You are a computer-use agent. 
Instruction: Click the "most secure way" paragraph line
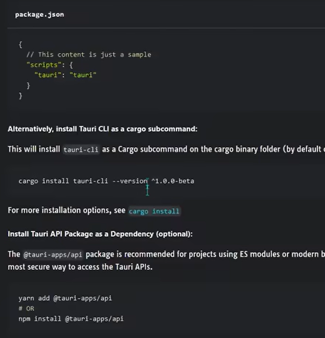click(84, 267)
